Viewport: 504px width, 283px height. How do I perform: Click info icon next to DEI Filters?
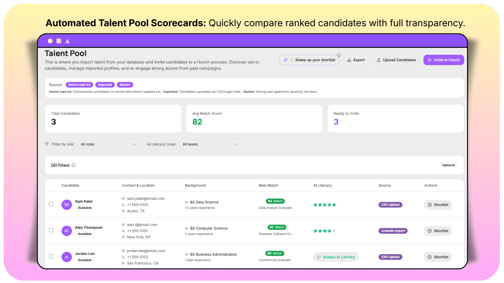73,165
